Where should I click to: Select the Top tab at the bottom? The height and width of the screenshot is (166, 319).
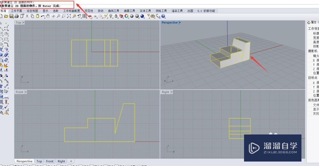(x=39, y=161)
